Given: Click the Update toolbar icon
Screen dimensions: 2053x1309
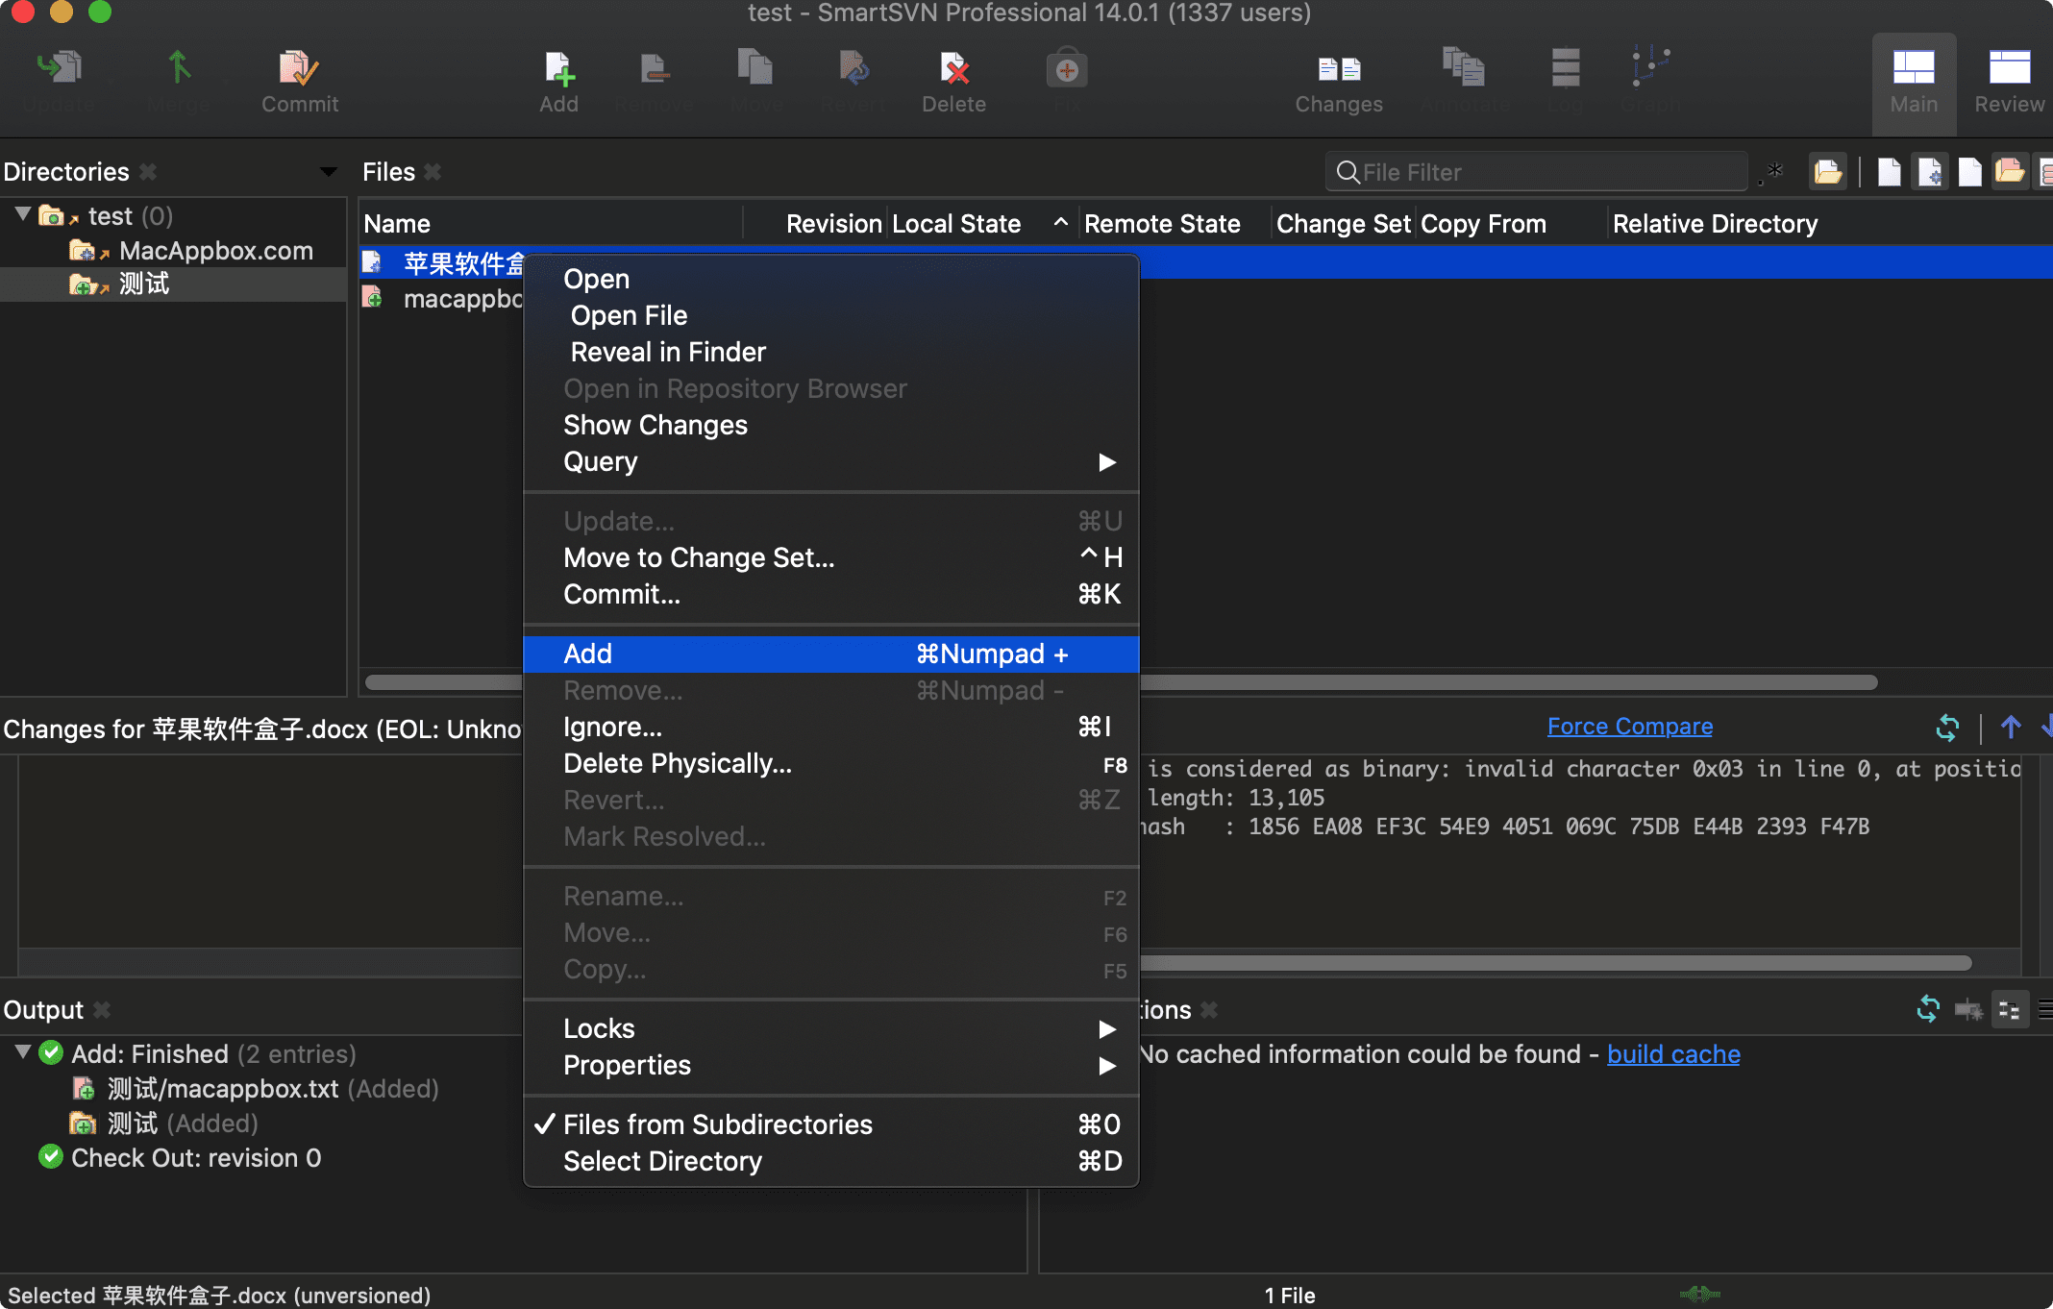Looking at the screenshot, I should point(60,82).
